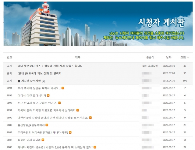Open post '울산방송/jk김동욱에게'
The height and width of the screenshot is (150, 195).
(31, 125)
